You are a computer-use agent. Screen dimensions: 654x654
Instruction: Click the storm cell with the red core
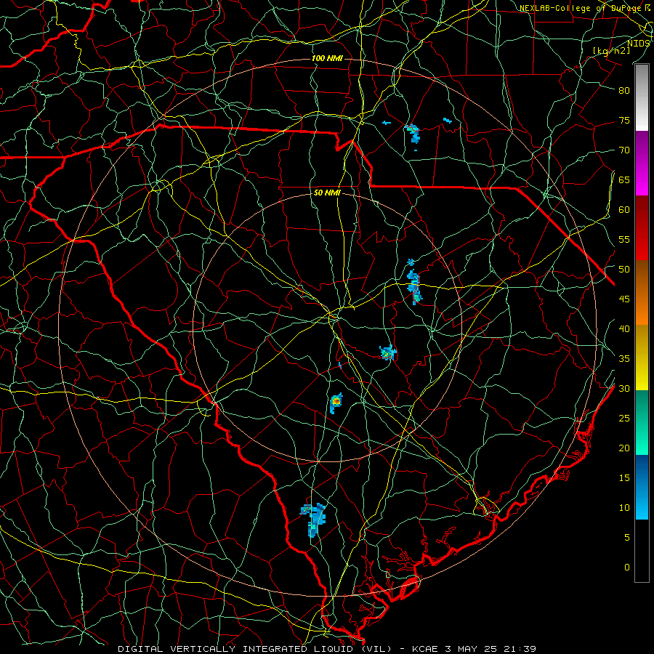pos(336,403)
